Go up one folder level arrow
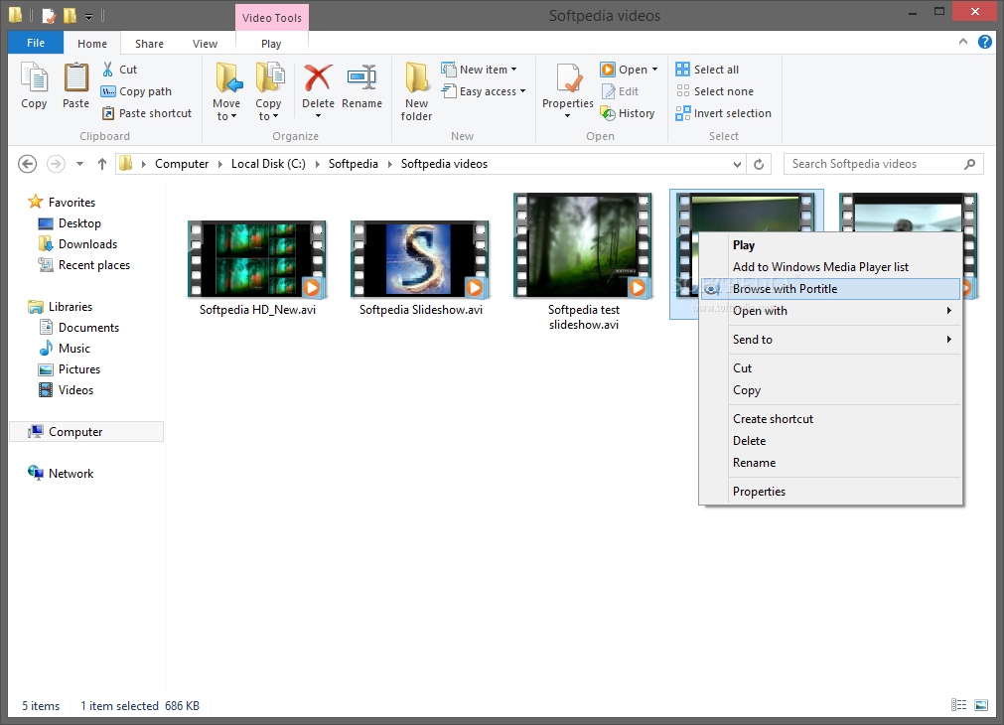The height and width of the screenshot is (725, 1004). click(x=102, y=164)
